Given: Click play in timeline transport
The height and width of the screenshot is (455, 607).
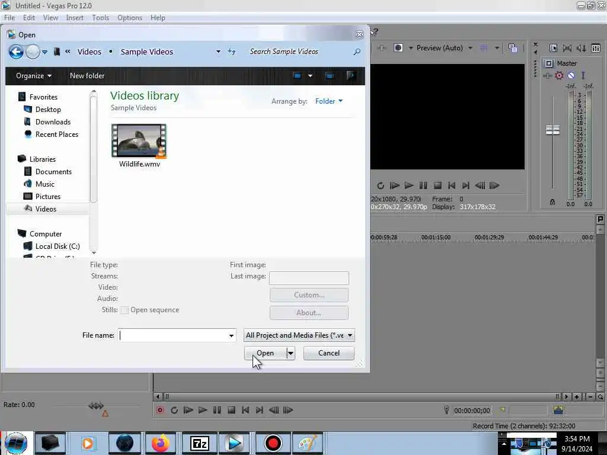Looking at the screenshot, I should coord(203,410).
